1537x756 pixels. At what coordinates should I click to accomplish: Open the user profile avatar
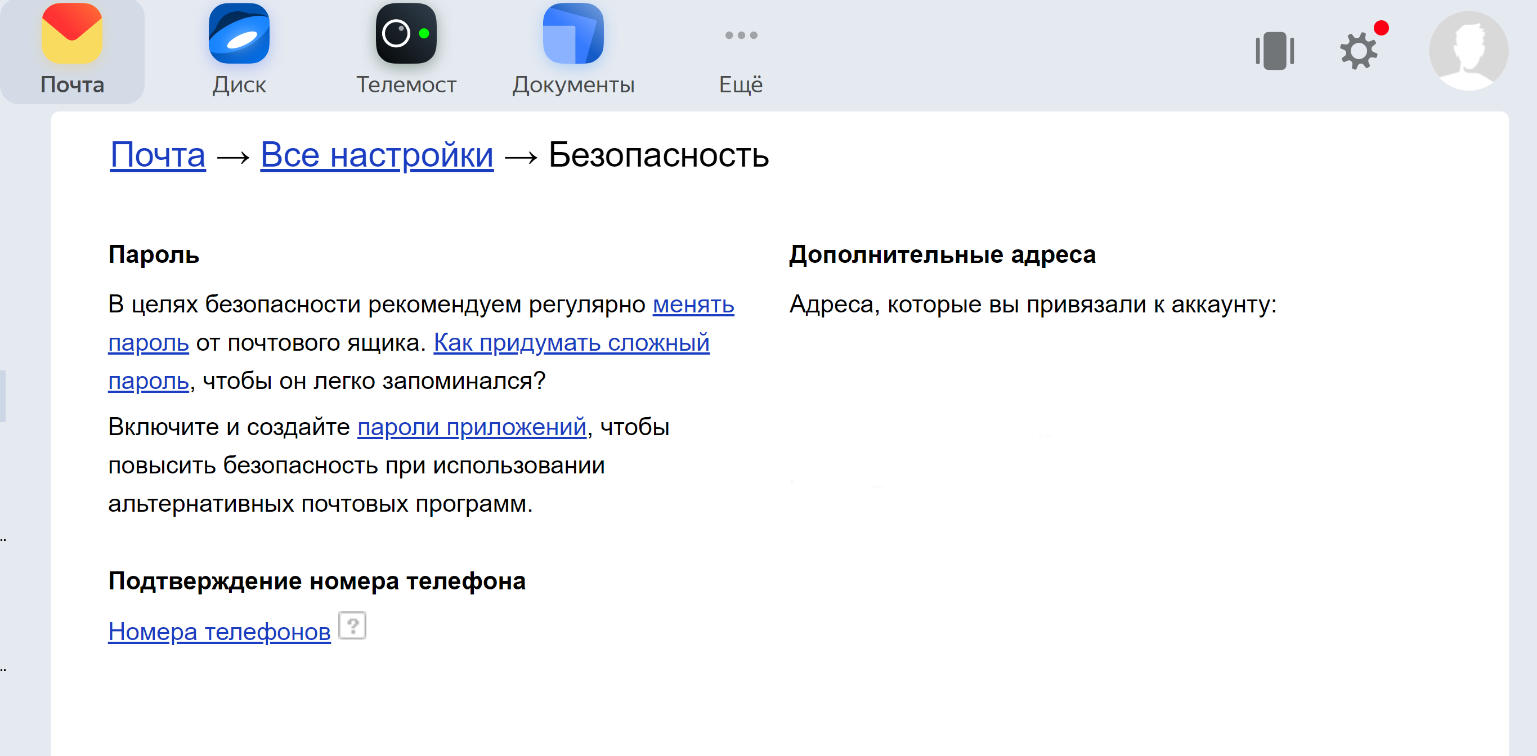[x=1468, y=51]
